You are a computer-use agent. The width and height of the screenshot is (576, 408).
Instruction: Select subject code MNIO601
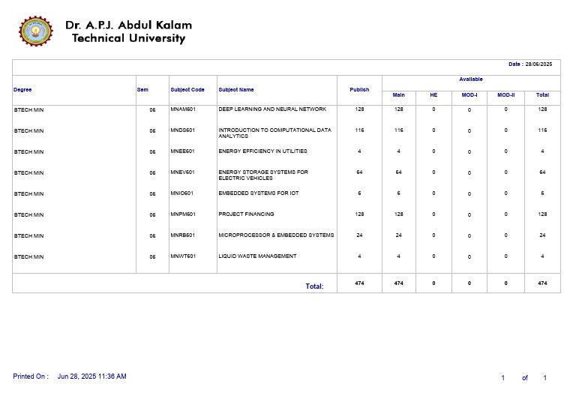coord(181,193)
